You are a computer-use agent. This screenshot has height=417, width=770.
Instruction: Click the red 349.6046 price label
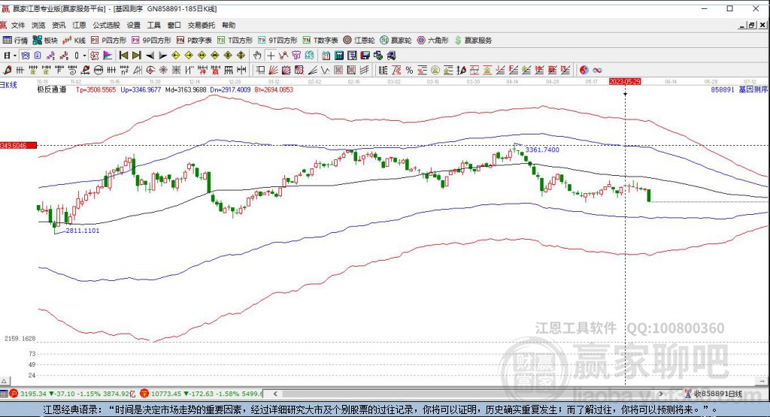tap(18, 145)
